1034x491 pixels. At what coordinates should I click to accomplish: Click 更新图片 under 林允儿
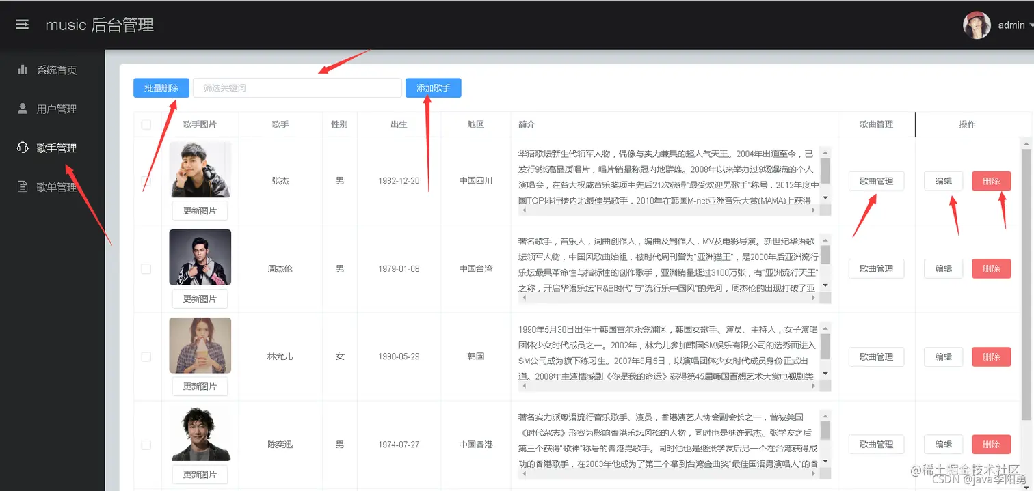coord(200,387)
